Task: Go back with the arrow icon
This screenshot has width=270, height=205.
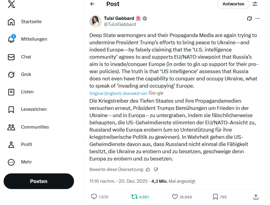Action: click(93, 4)
